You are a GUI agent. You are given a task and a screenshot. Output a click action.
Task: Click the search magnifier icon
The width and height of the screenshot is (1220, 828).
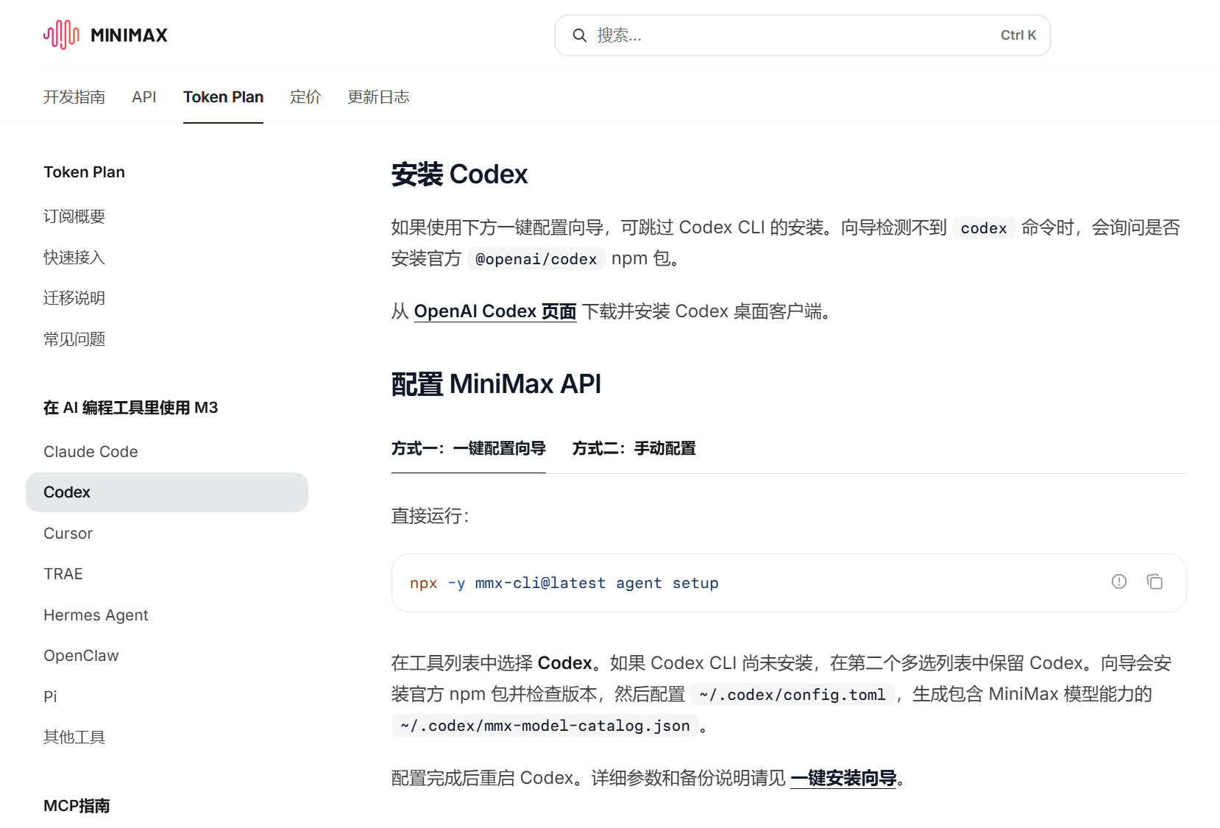click(580, 35)
